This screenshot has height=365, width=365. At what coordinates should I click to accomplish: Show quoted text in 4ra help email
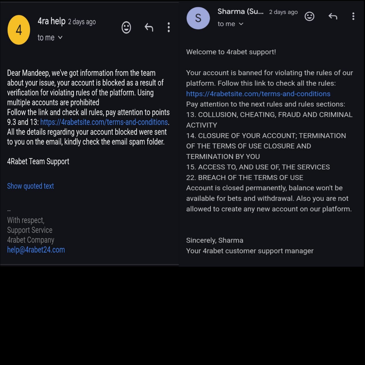click(x=31, y=186)
